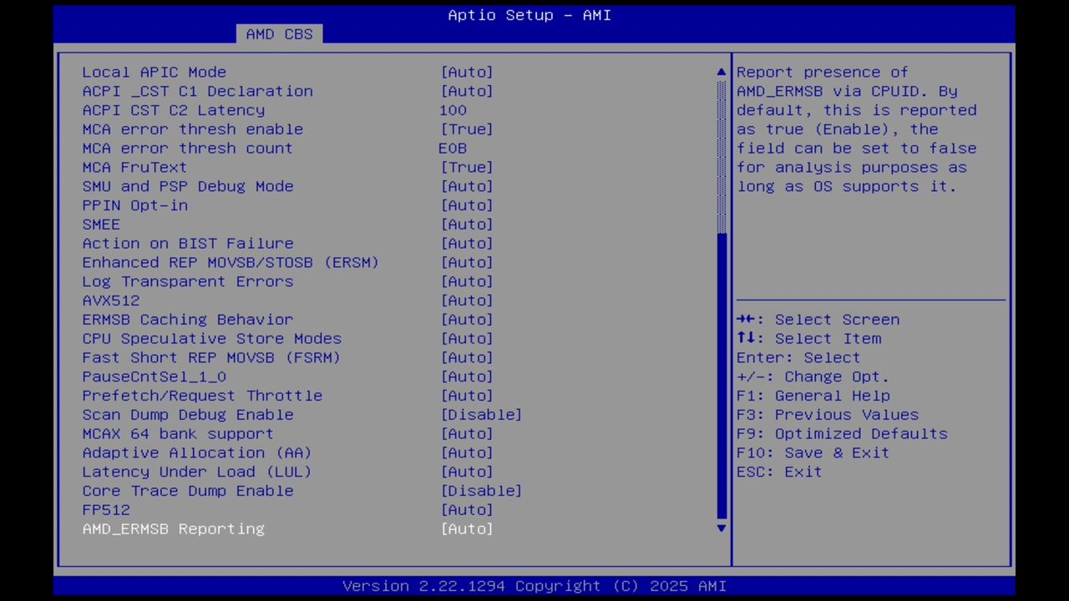This screenshot has width=1069, height=601.
Task: Toggle the MCA FruText setting
Action: (134, 167)
